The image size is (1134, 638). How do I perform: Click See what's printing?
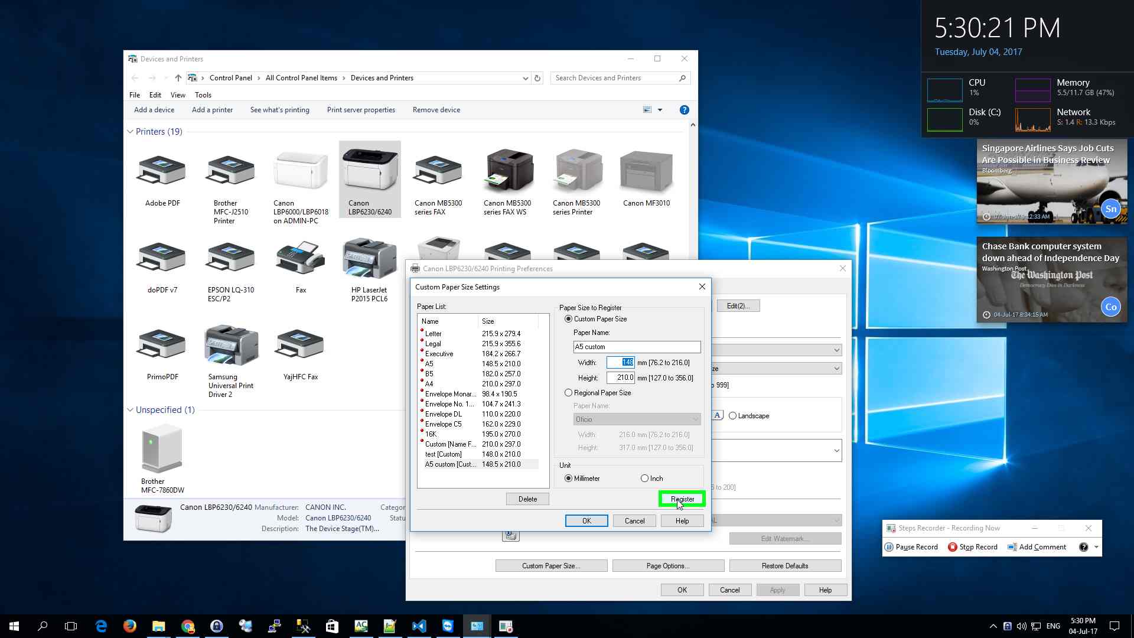[x=280, y=110]
